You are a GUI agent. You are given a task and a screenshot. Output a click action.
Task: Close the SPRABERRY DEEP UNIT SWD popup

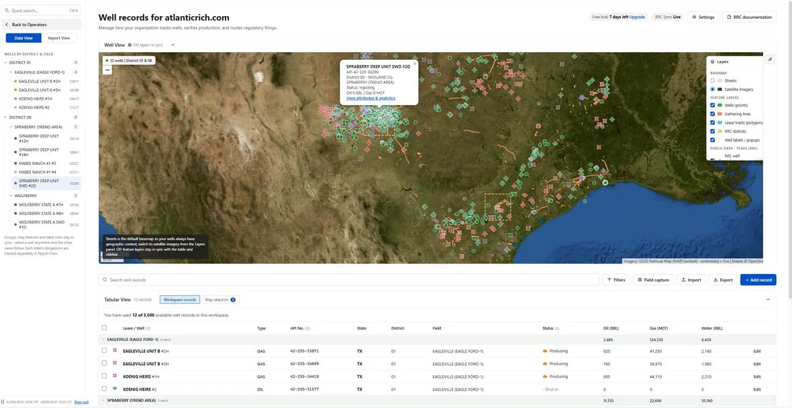pyautogui.click(x=415, y=64)
